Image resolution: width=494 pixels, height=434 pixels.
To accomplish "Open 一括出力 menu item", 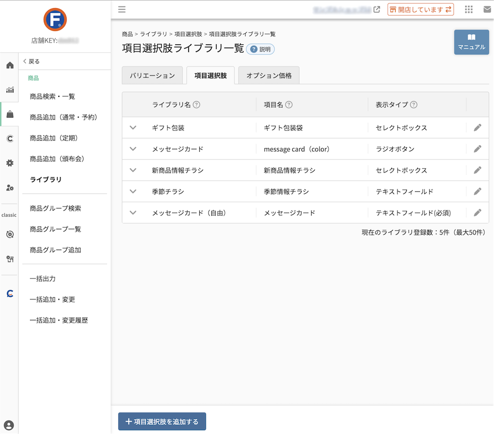I will click(42, 278).
